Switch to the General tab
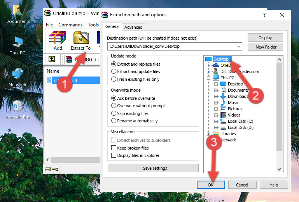299x202 pixels. 112,26
